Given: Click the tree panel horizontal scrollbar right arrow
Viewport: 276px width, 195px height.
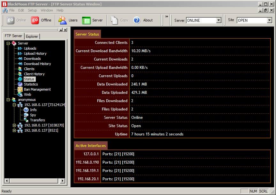Looking at the screenshot, I should click(62, 181).
